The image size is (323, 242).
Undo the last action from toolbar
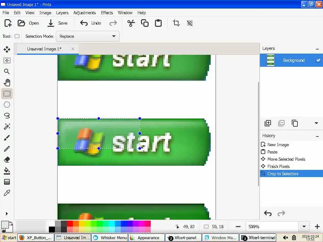click(x=91, y=23)
